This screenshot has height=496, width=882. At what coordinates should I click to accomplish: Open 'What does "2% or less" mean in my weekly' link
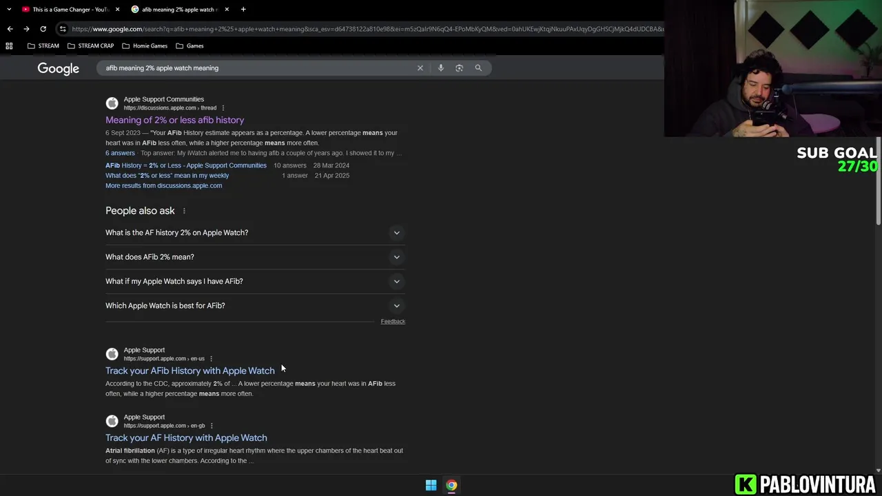click(x=167, y=176)
